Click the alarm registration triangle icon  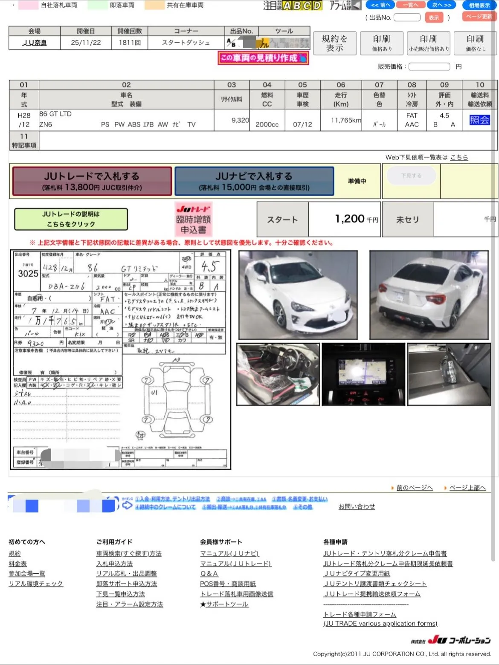point(357,5)
